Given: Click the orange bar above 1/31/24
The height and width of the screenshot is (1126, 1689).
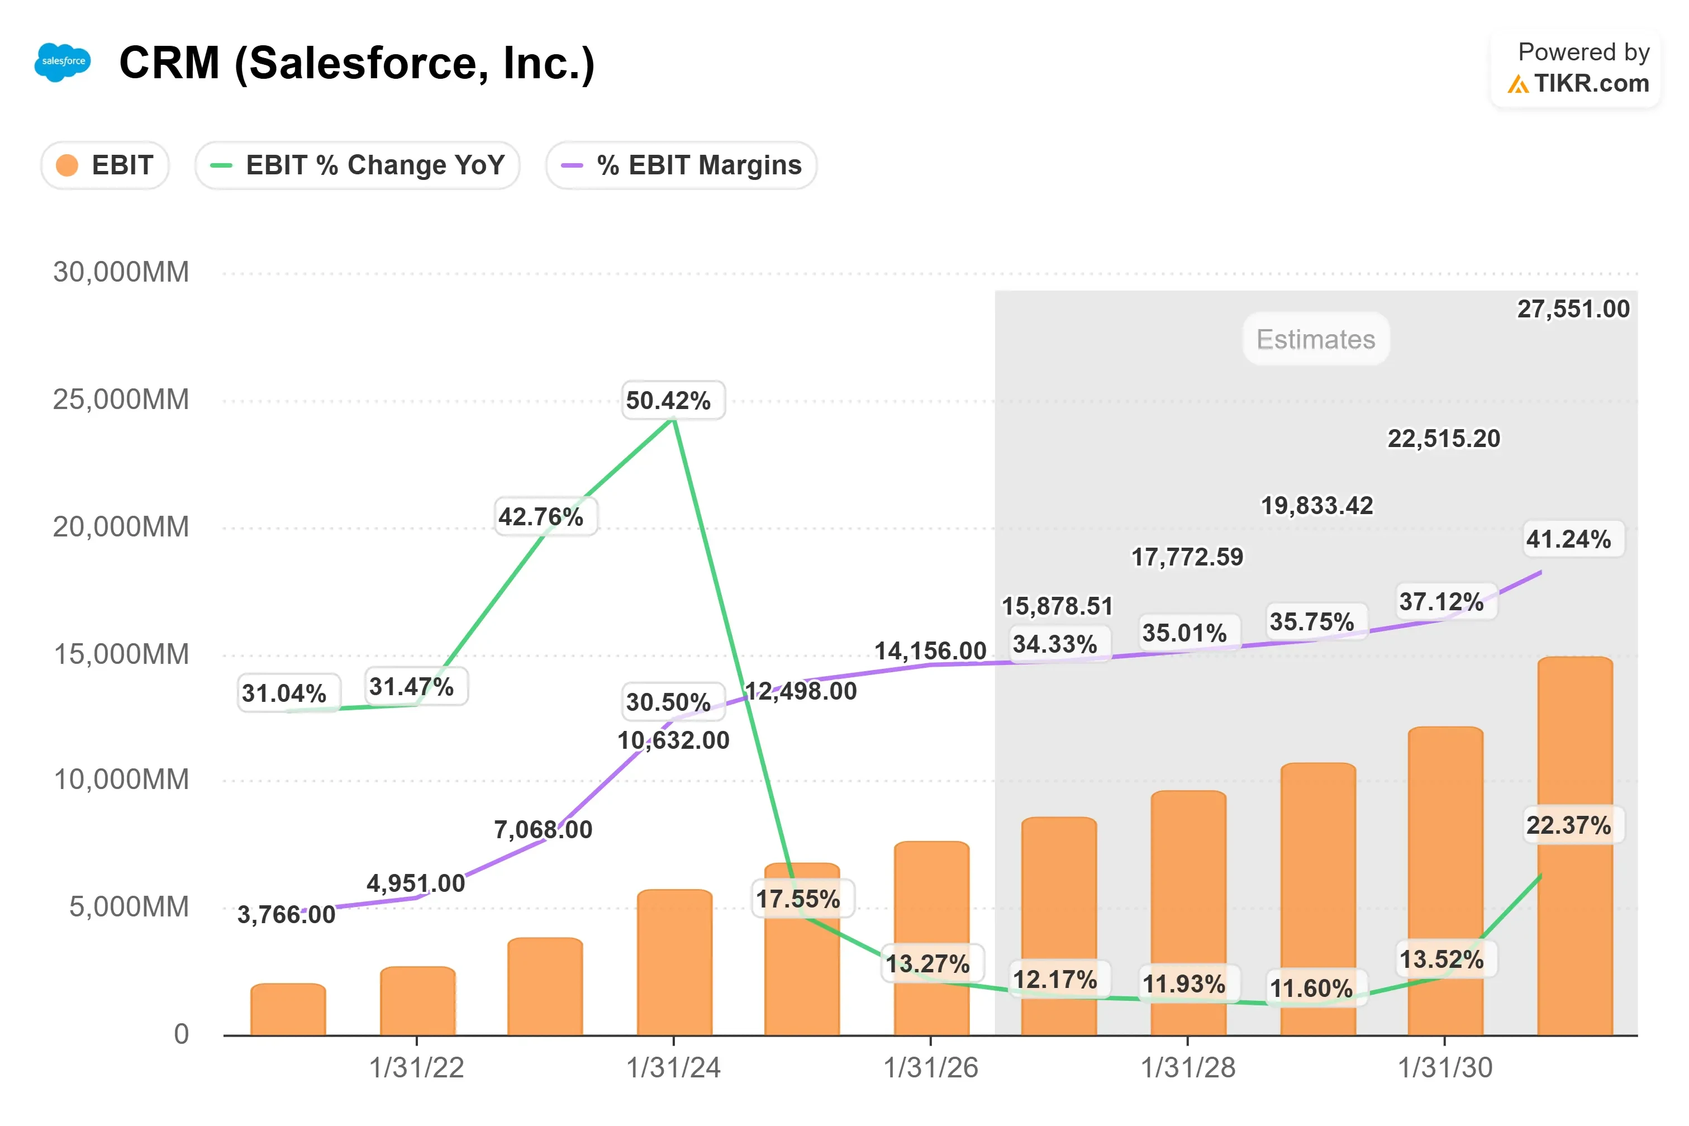Looking at the screenshot, I should (x=674, y=962).
